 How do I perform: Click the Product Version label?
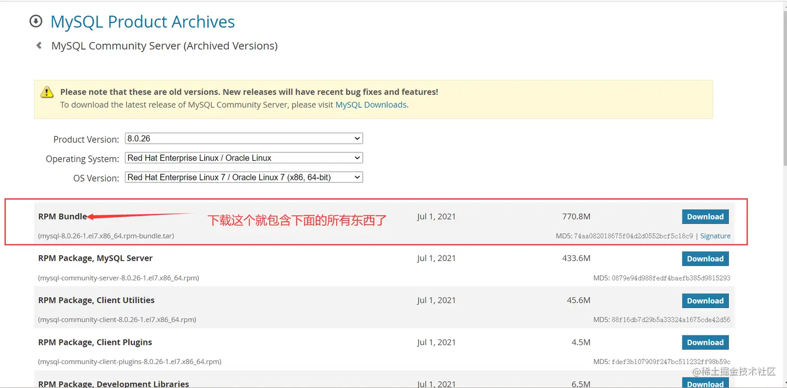86,139
